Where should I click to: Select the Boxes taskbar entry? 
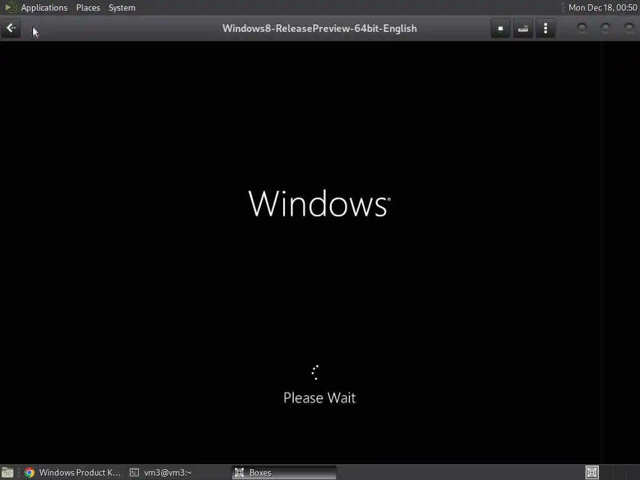(x=284, y=472)
